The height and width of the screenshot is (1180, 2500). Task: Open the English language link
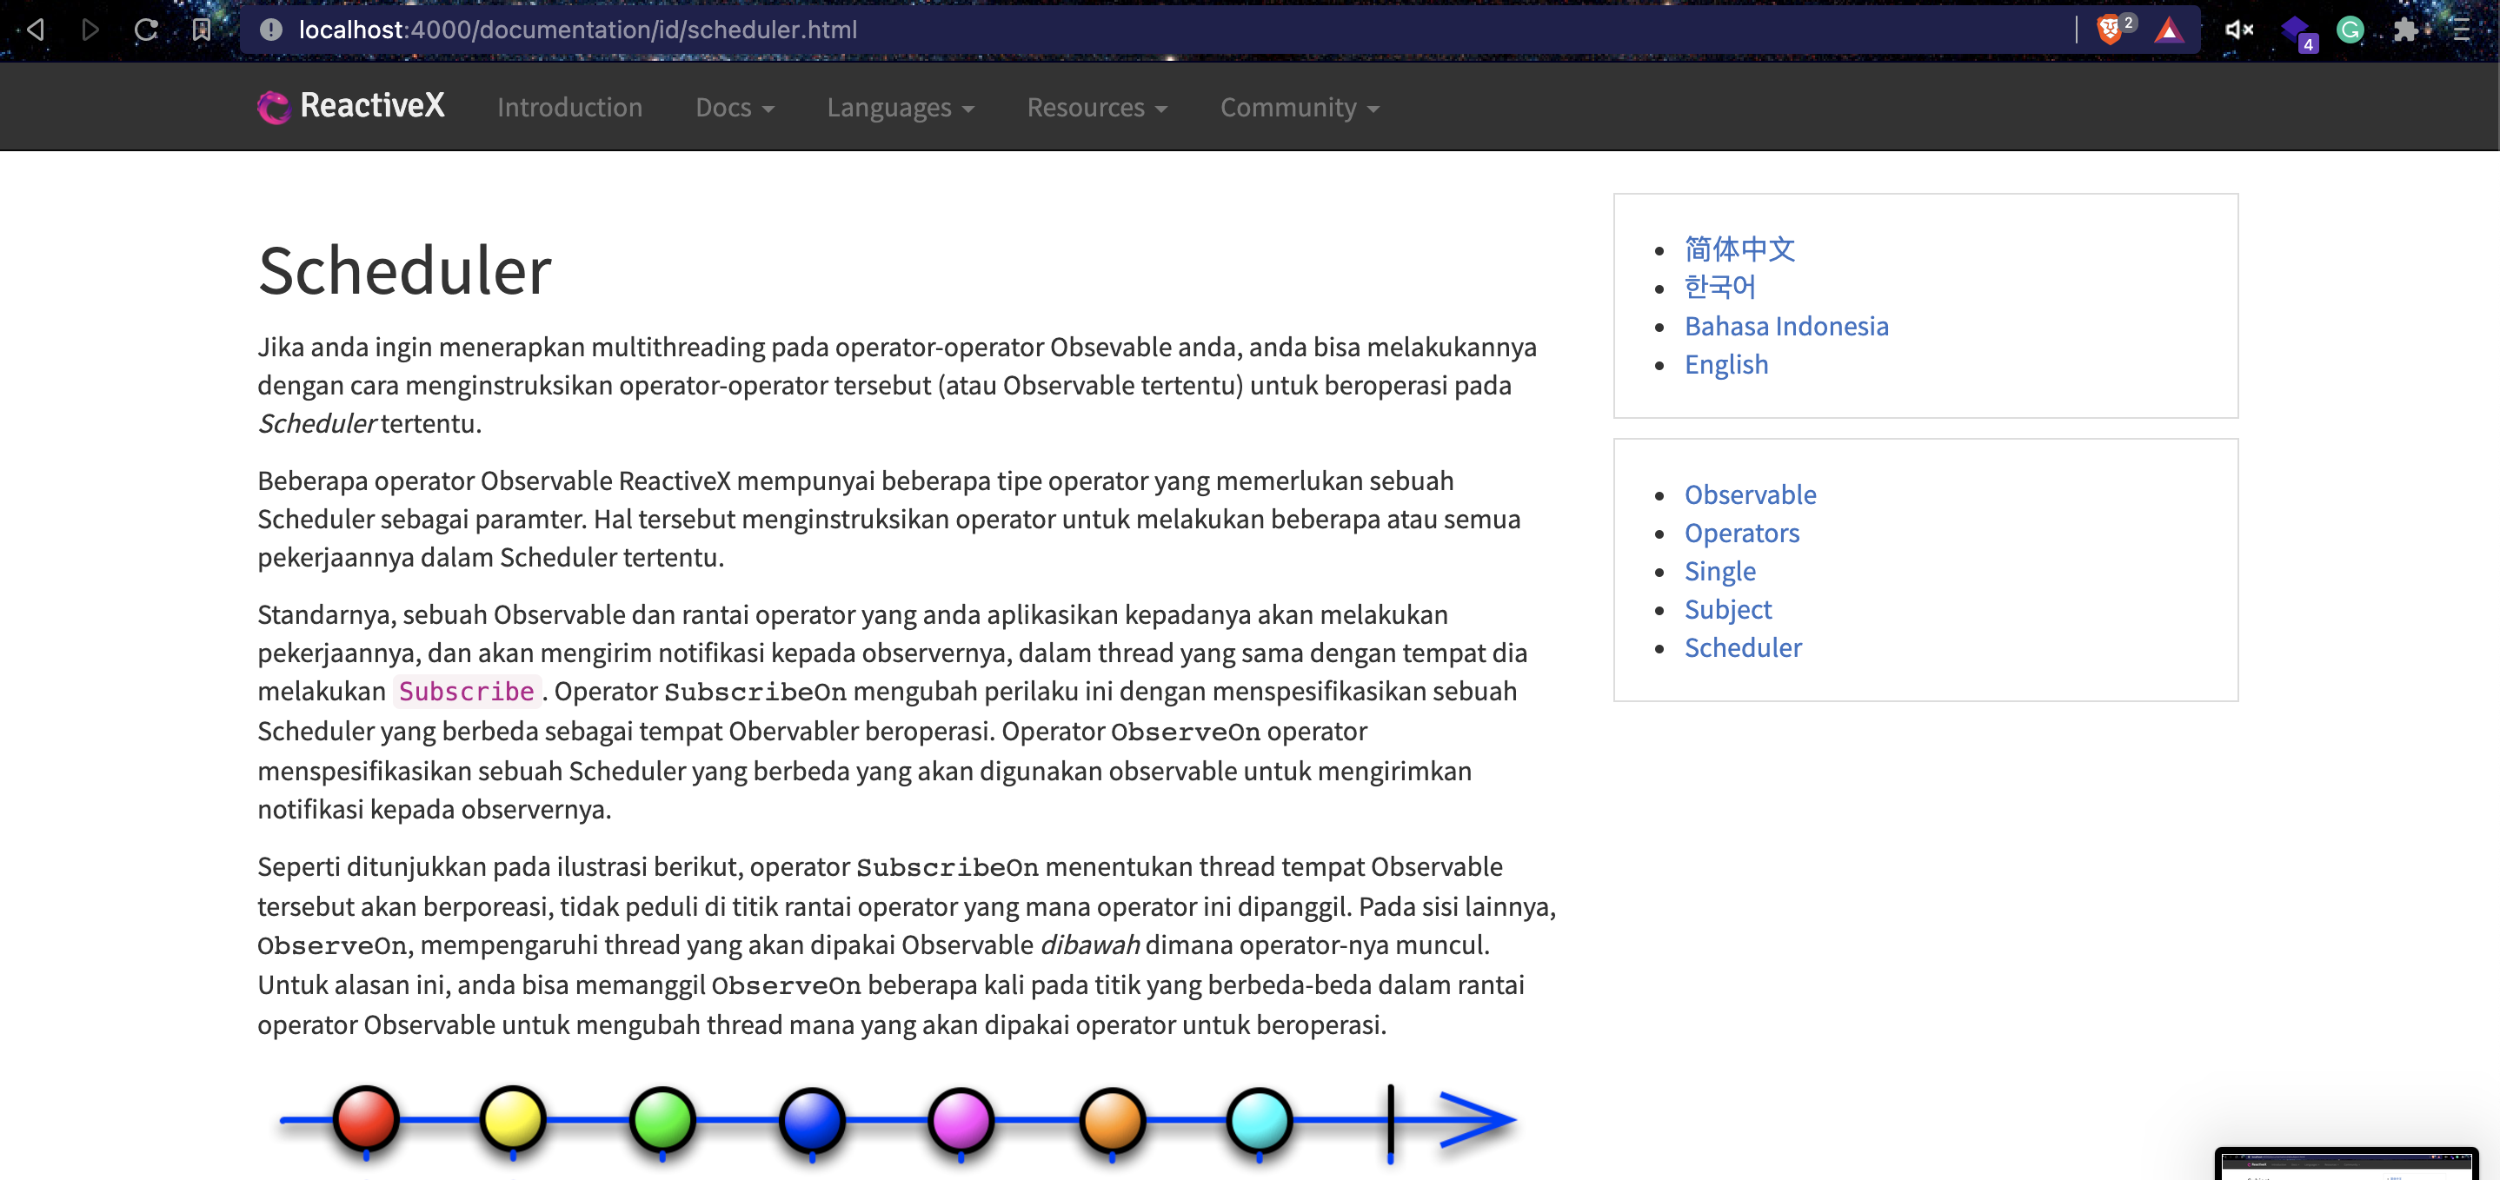pos(1725,365)
